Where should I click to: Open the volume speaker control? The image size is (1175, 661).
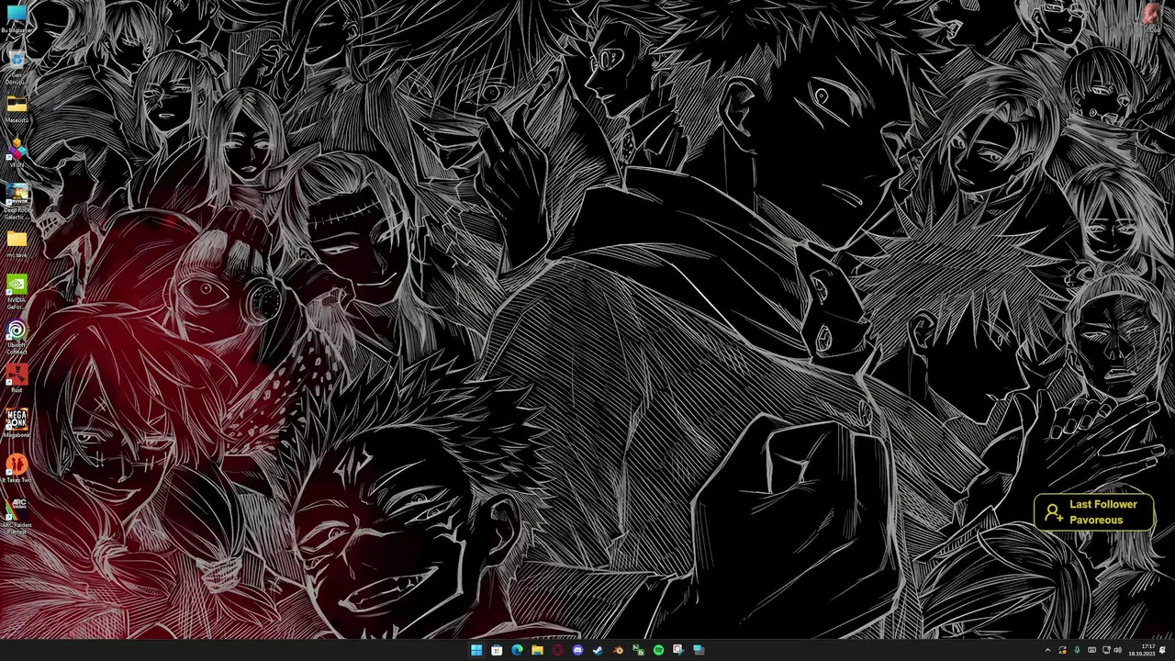[x=1117, y=650]
